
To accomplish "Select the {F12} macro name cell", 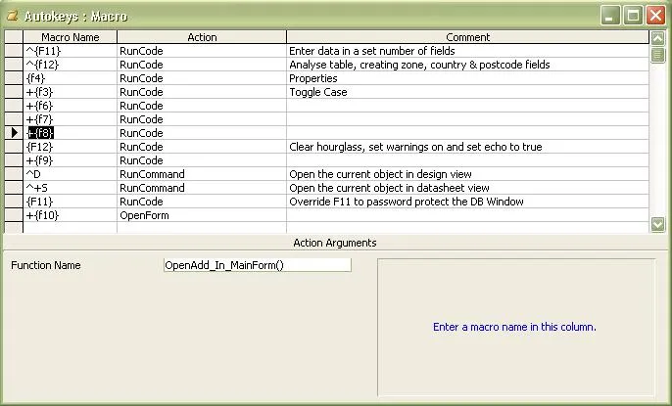I will [x=70, y=147].
